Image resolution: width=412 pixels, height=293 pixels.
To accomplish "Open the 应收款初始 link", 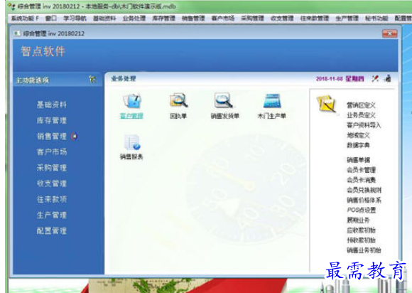I will tap(361, 230).
